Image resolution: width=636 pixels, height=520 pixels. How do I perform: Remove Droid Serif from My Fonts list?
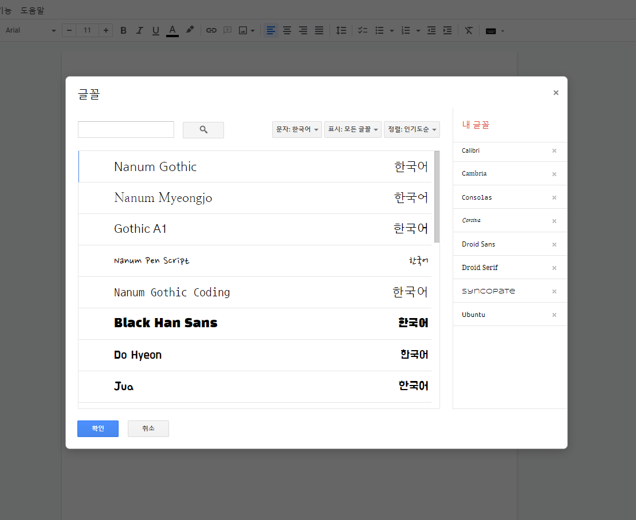click(x=554, y=268)
